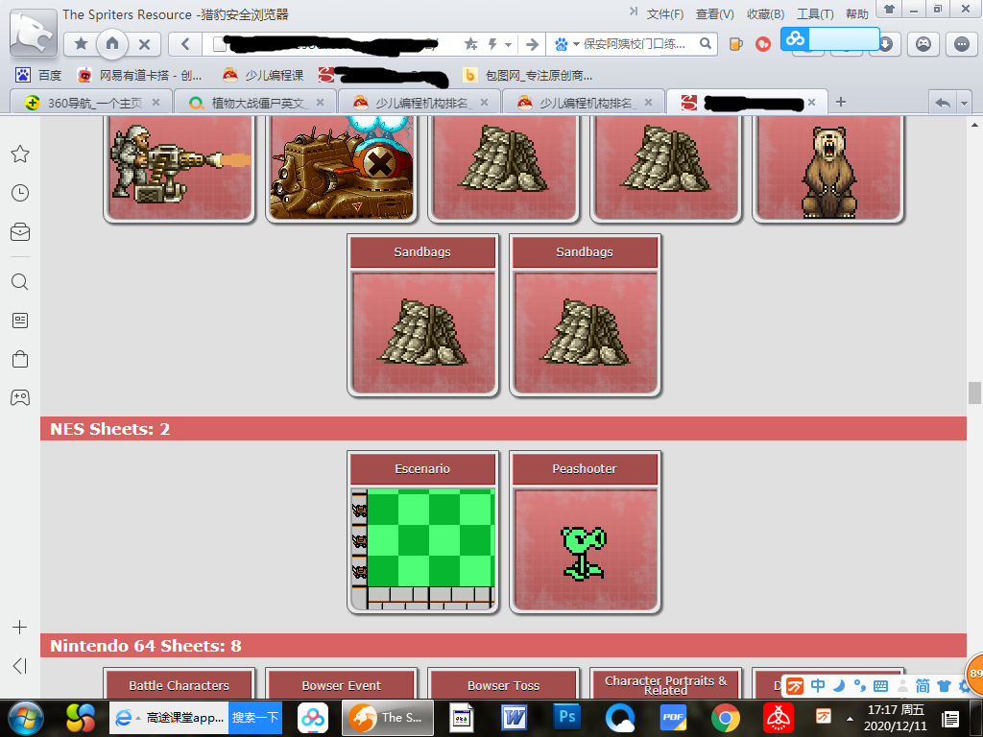The image size is (983, 737).
Task: Open the sidebar favorites star icon
Action: pos(20,155)
